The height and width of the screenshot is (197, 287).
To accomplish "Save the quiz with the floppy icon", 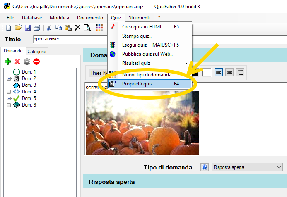I will 28,28.
